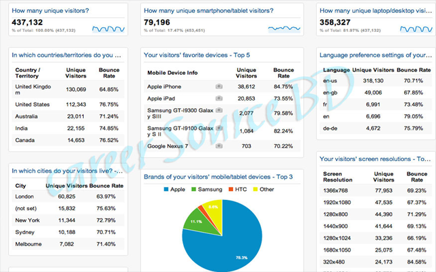This screenshot has width=436, height=272.
Task: Click the yellow Other legend swatch
Action: tap(255, 189)
